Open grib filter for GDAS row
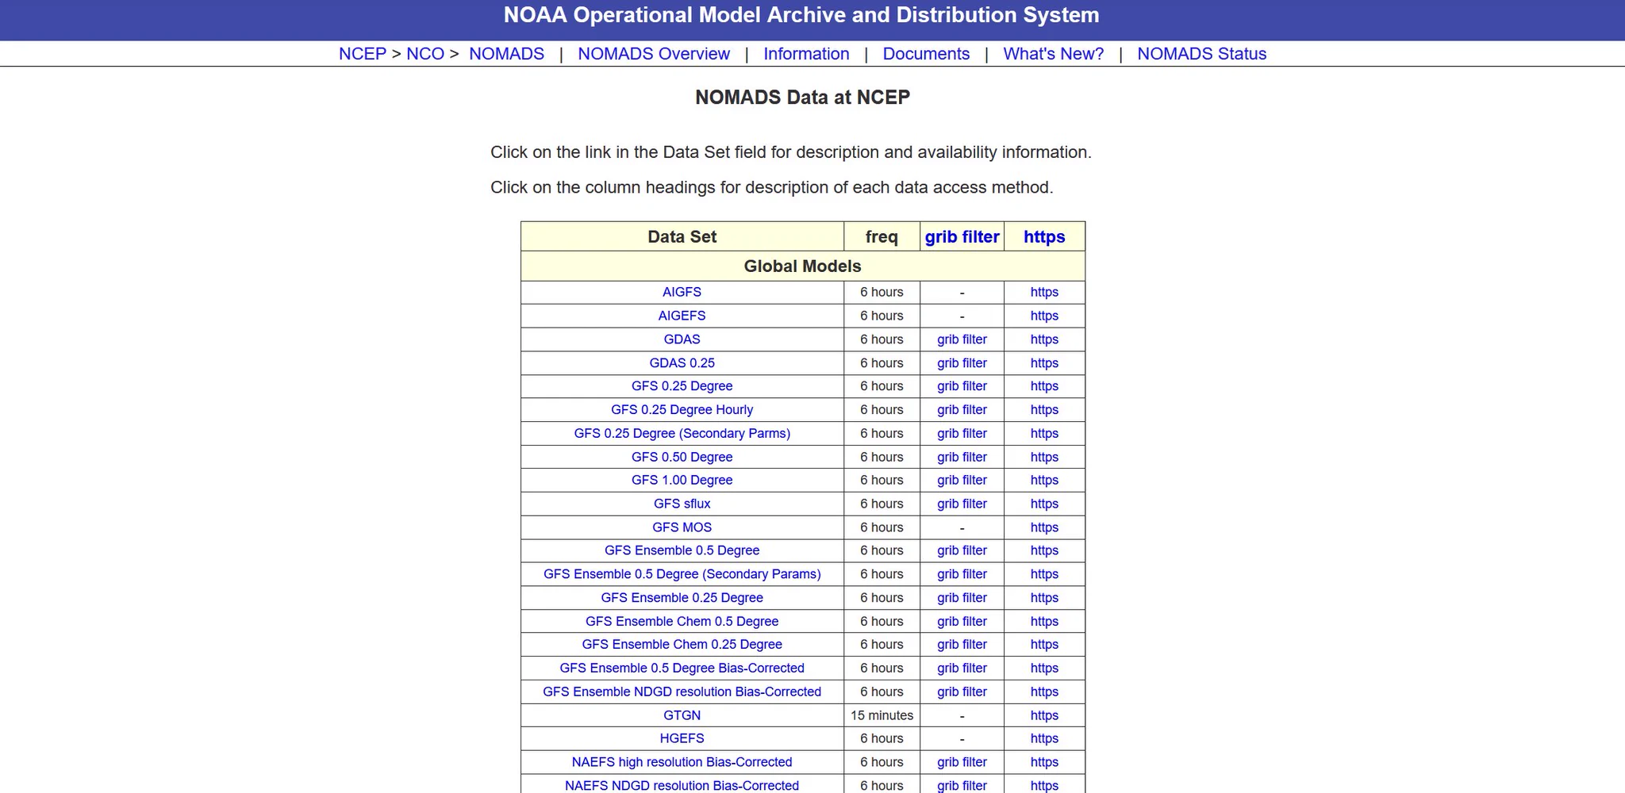The height and width of the screenshot is (793, 1625). (962, 339)
